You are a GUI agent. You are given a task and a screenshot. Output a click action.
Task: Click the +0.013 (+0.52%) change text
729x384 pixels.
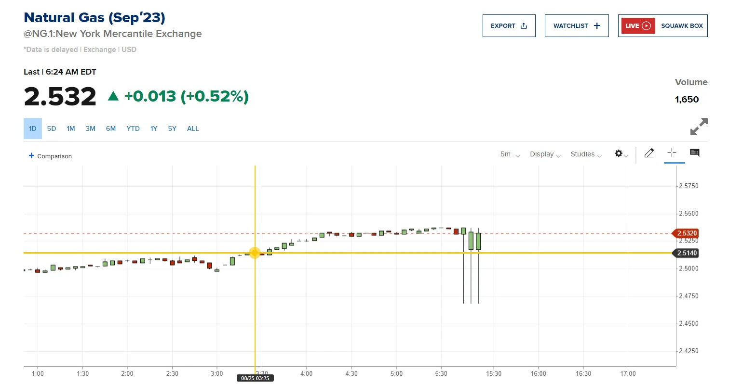(x=186, y=96)
